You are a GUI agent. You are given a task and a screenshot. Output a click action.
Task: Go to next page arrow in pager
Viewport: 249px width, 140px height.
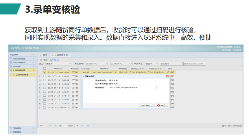click(x=77, y=126)
